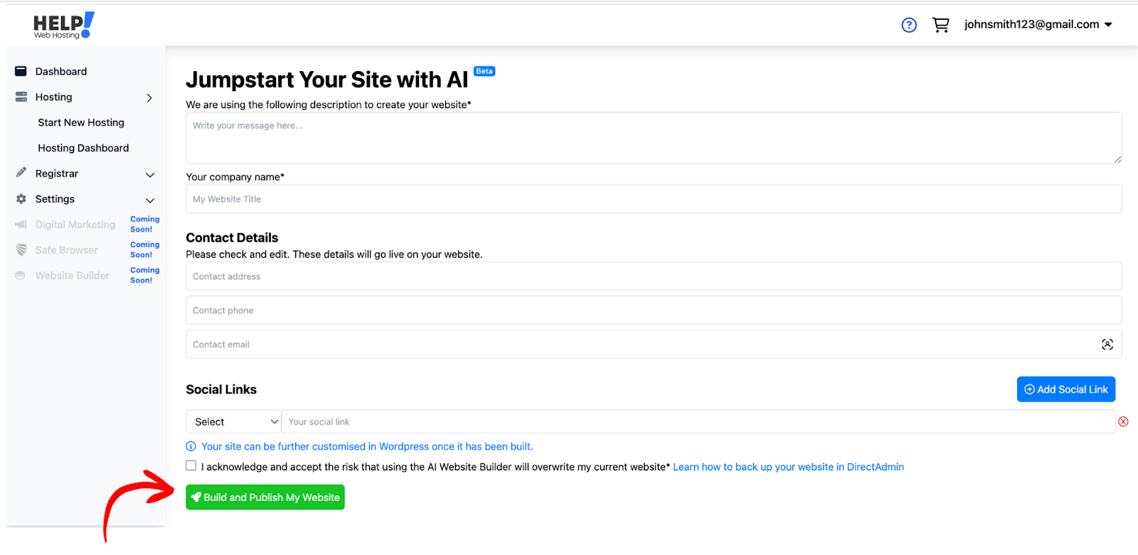This screenshot has width=1138, height=555.
Task: Expand the Registrar section chevron
Action: coord(150,174)
